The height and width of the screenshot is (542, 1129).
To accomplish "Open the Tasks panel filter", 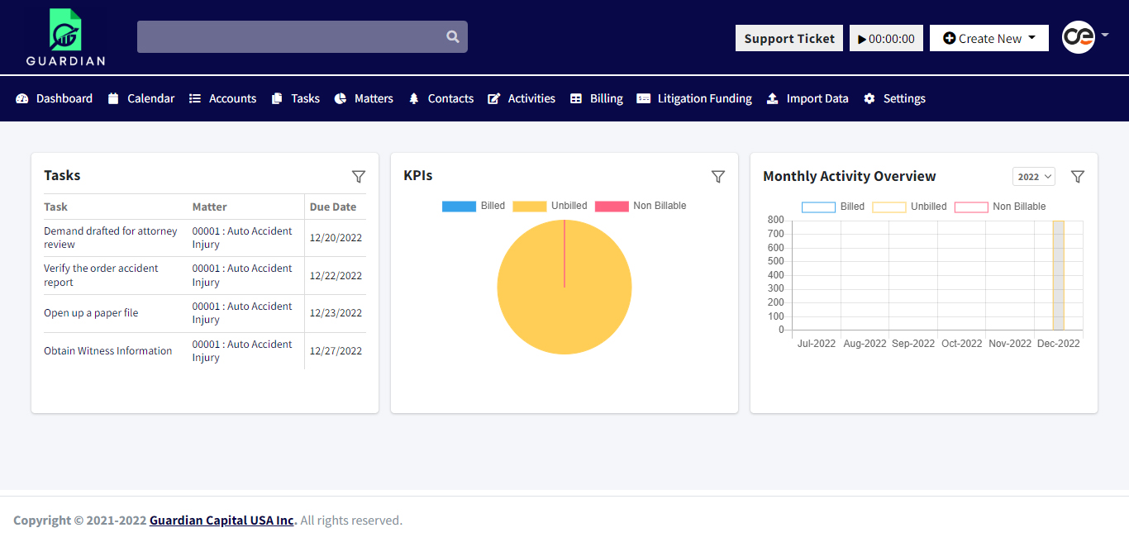I will point(359,176).
